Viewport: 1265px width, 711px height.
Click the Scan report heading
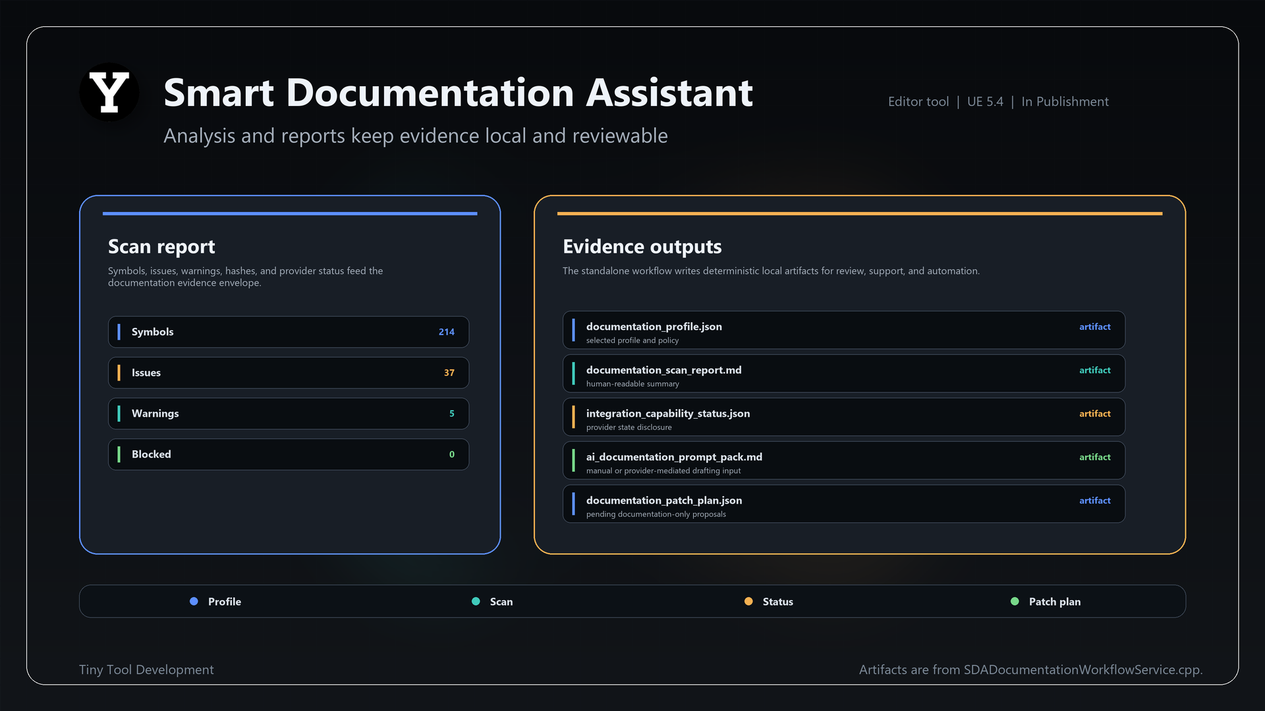[161, 247]
